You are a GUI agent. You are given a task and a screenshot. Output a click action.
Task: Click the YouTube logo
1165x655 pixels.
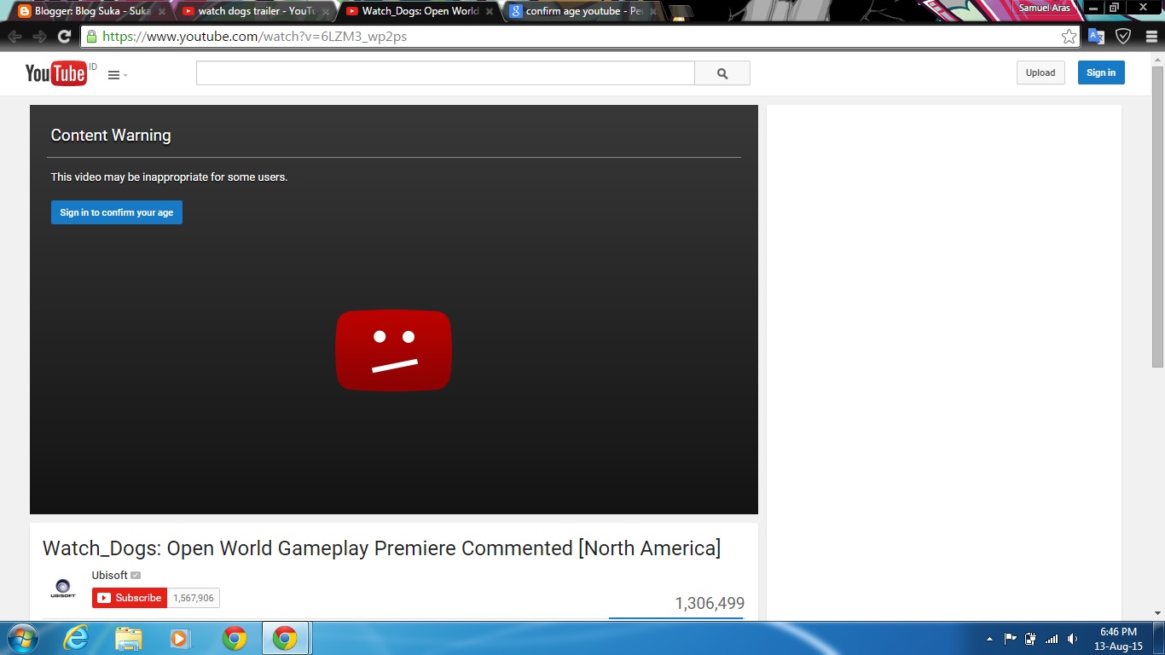[x=56, y=74]
